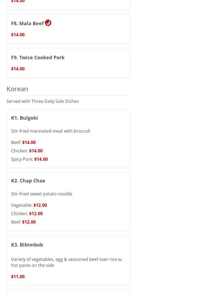
Task: Click the Bibimbob description text
Action: tap(66, 262)
